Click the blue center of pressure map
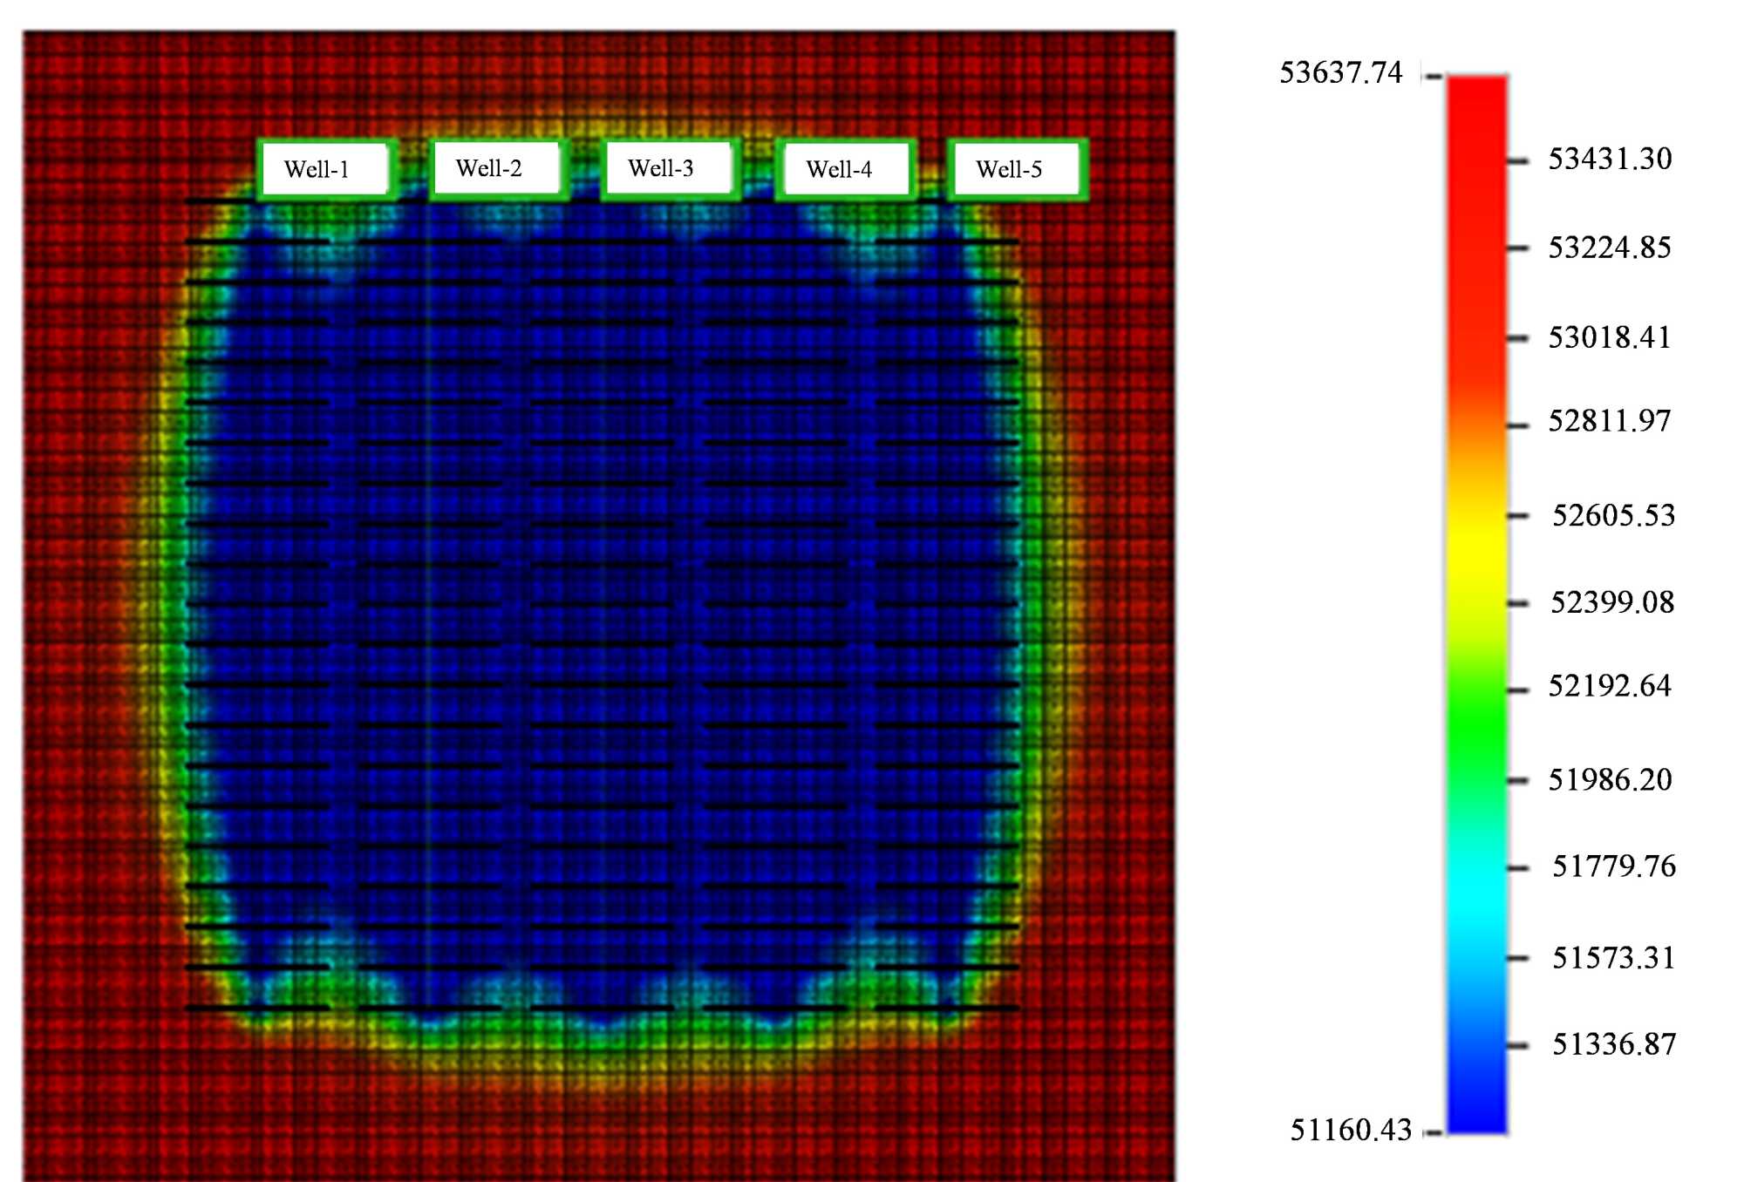The image size is (1744, 1182). coord(602,601)
